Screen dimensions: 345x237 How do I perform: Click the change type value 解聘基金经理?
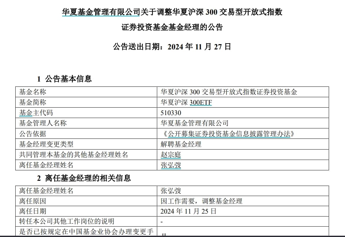point(181,144)
